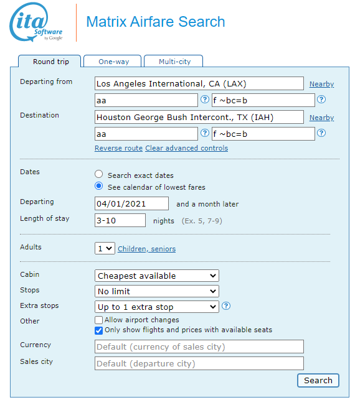Viewport: 355px width, 405px height.
Task: Uncheck Only show flights with available seats
Action: (x=98, y=330)
